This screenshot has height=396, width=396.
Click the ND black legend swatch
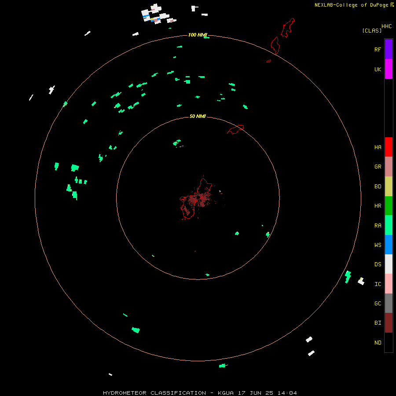pos(389,342)
